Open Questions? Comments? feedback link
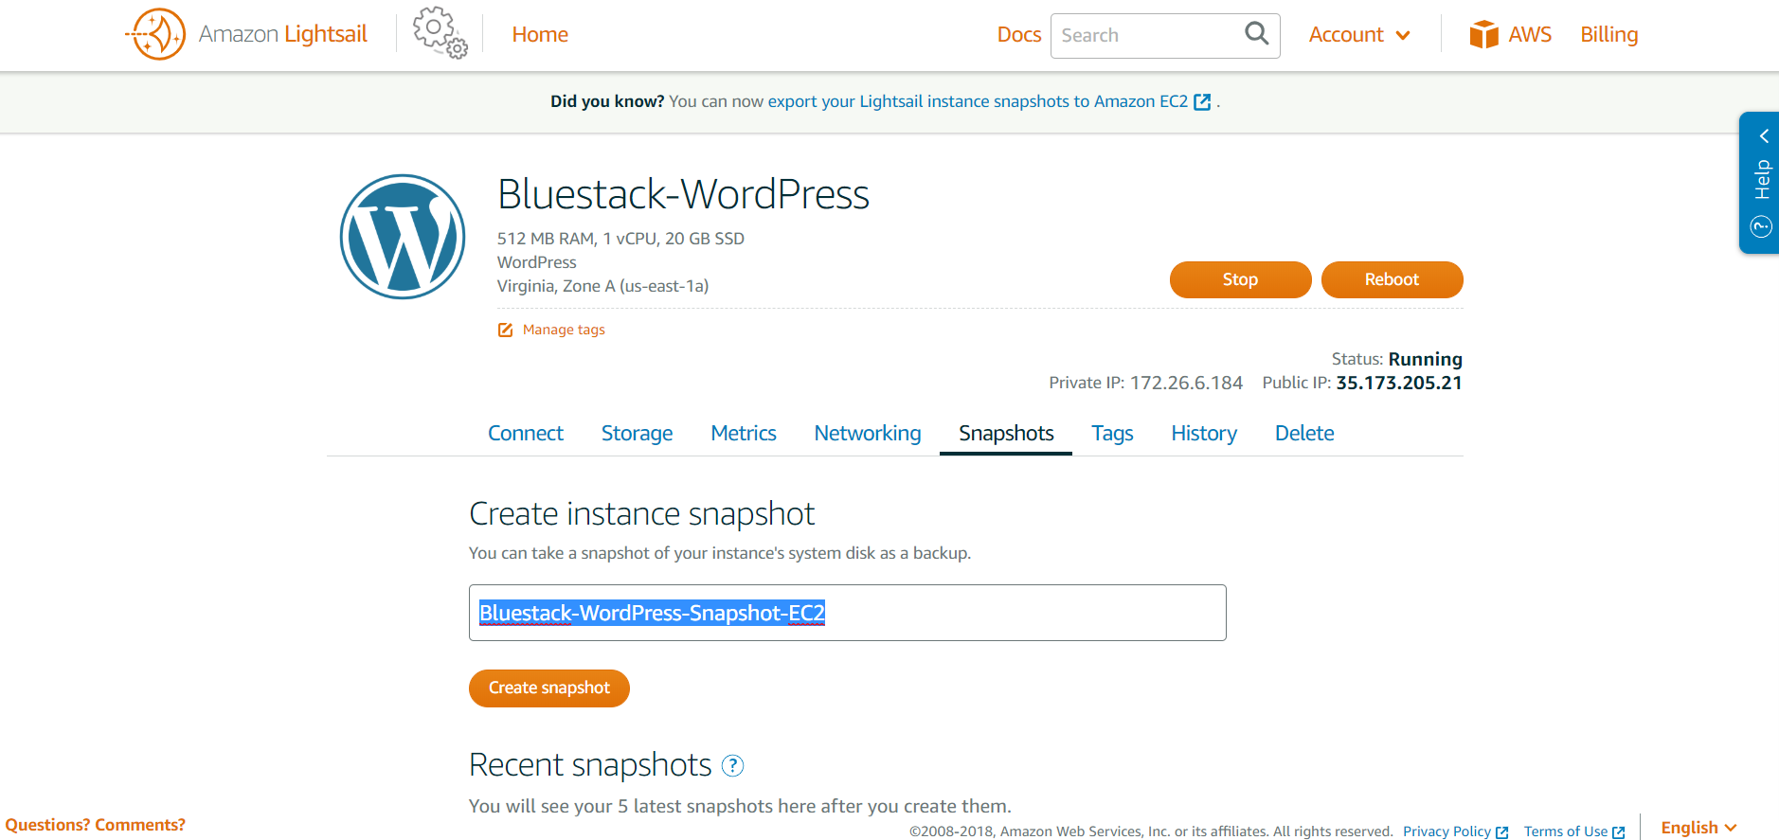Viewport: 1779px width, 840px height. click(95, 825)
